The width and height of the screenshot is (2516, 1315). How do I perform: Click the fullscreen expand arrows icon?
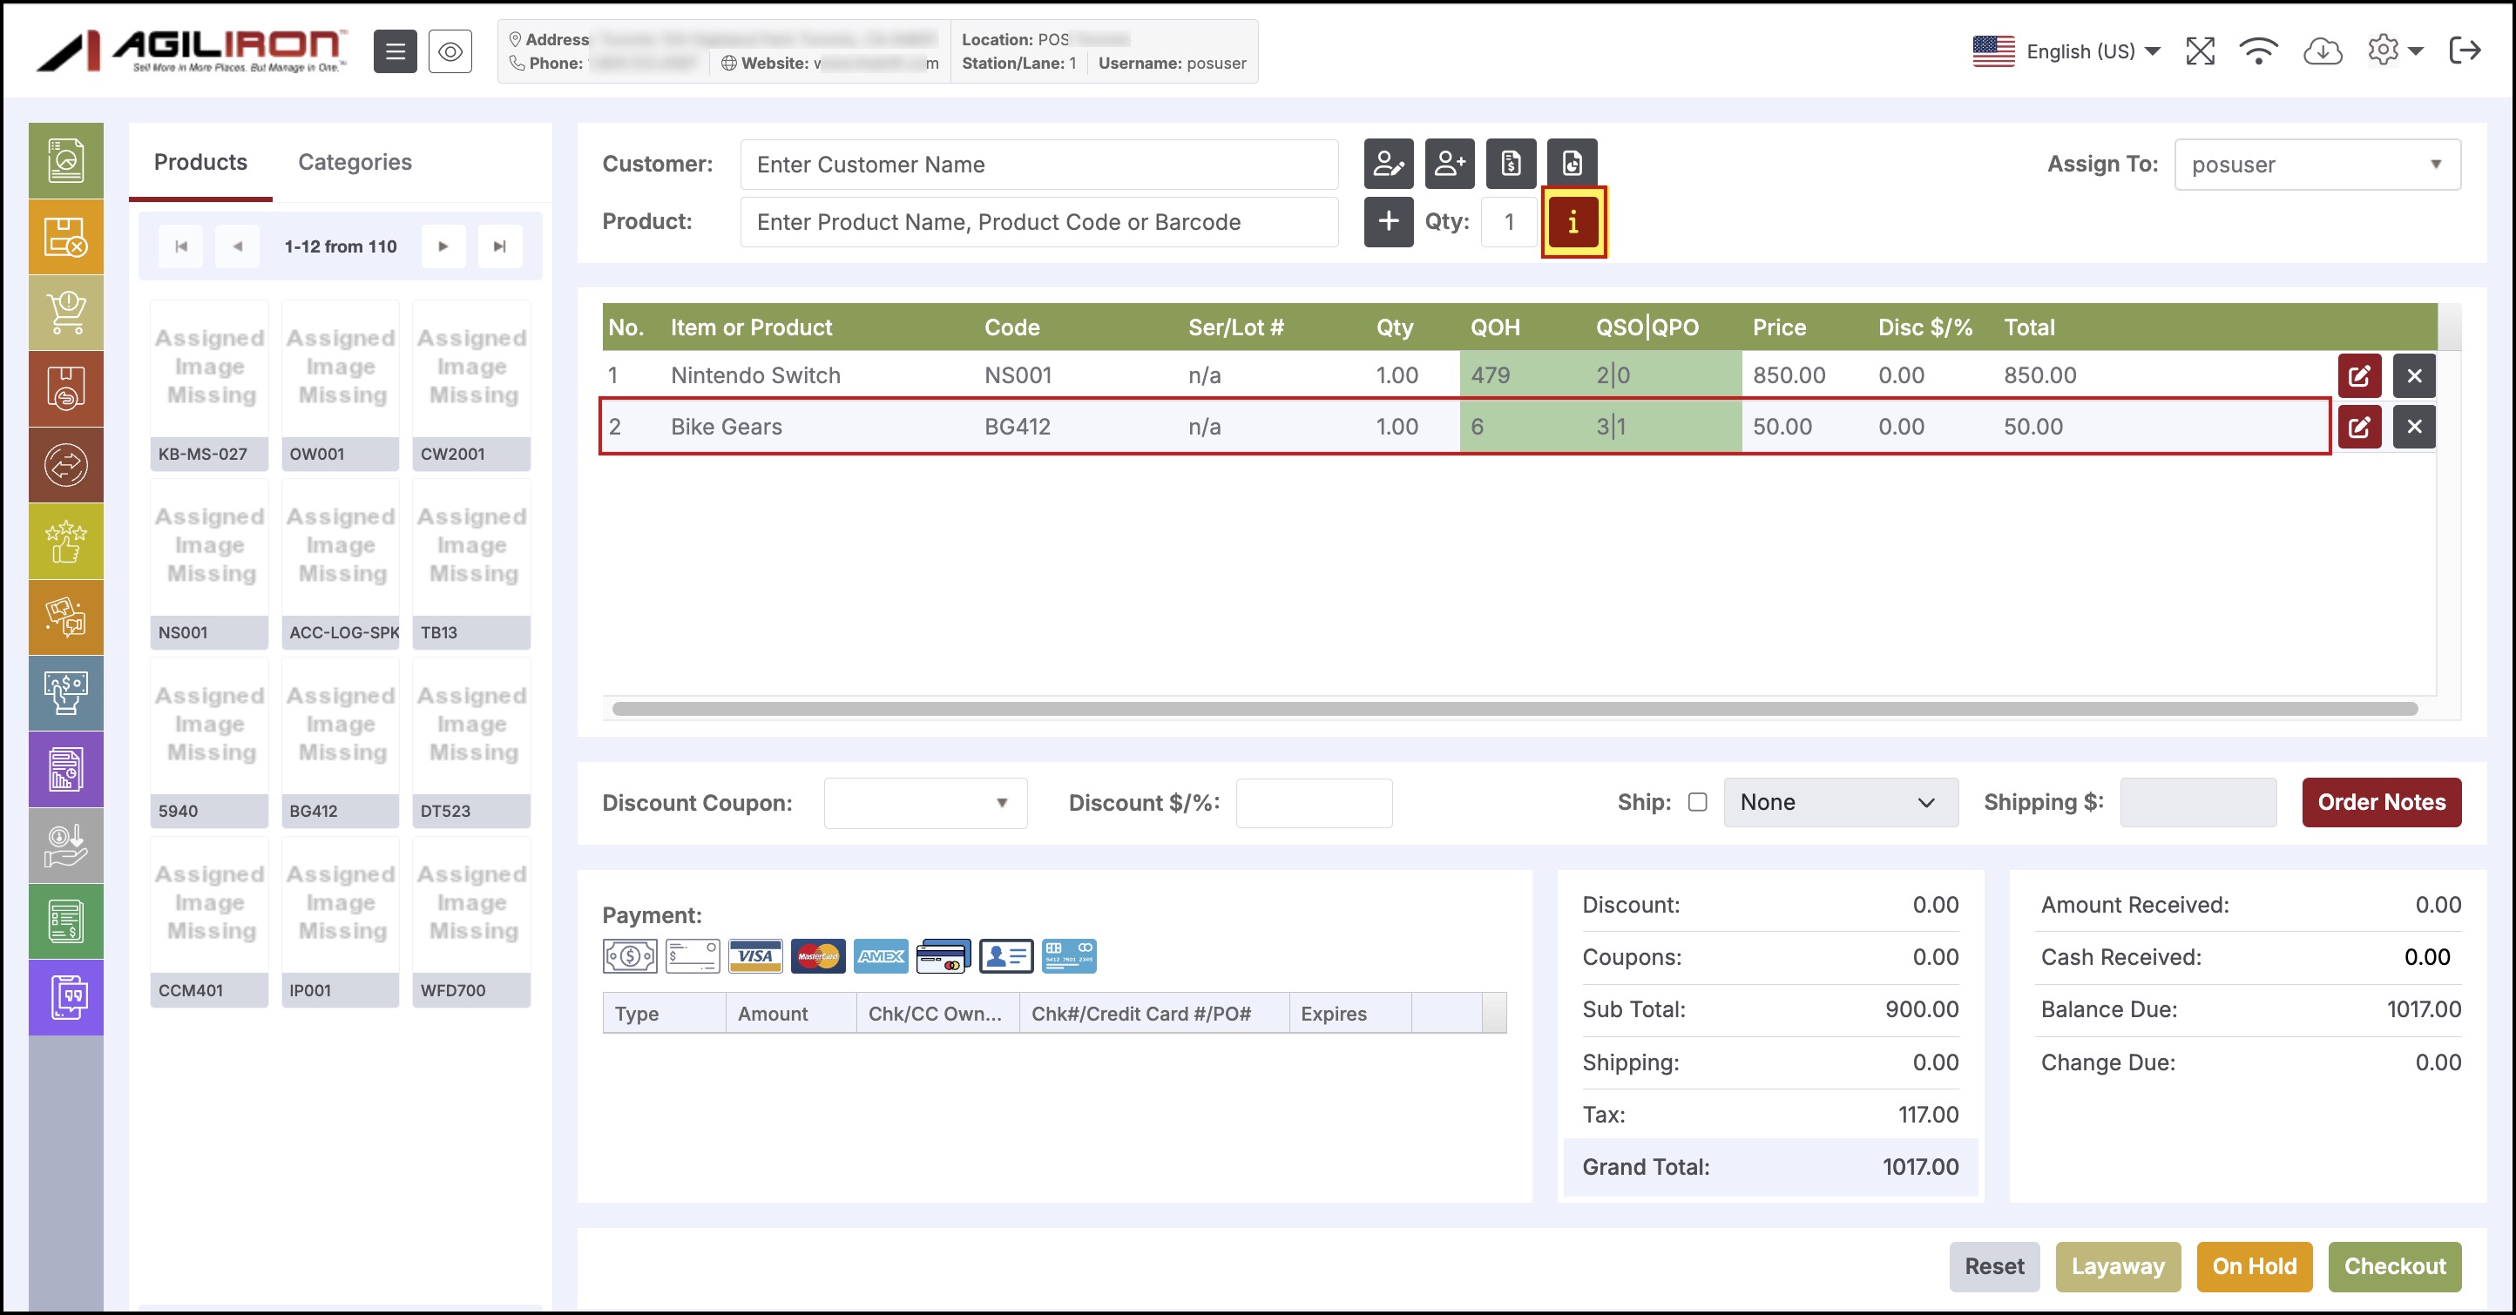click(2200, 51)
